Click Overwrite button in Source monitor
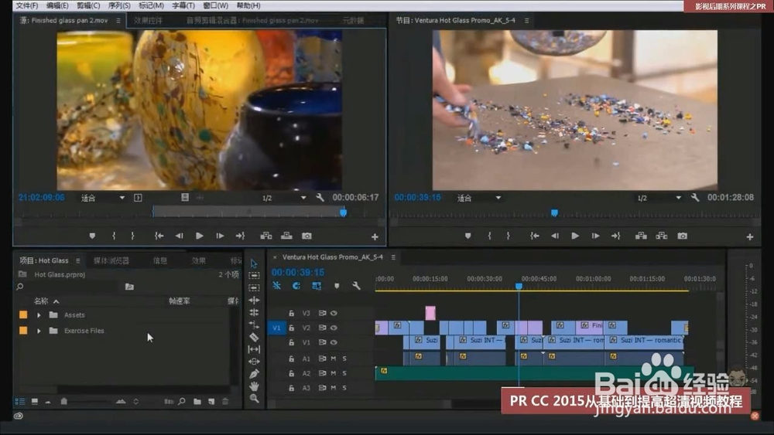This screenshot has width=774, height=435. [x=286, y=236]
